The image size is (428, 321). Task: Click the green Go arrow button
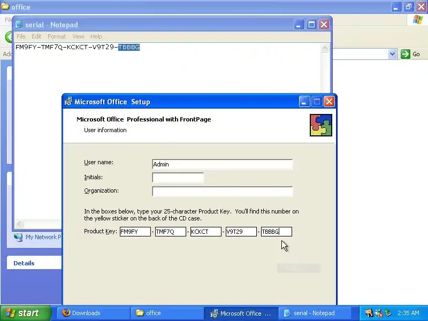[406, 54]
